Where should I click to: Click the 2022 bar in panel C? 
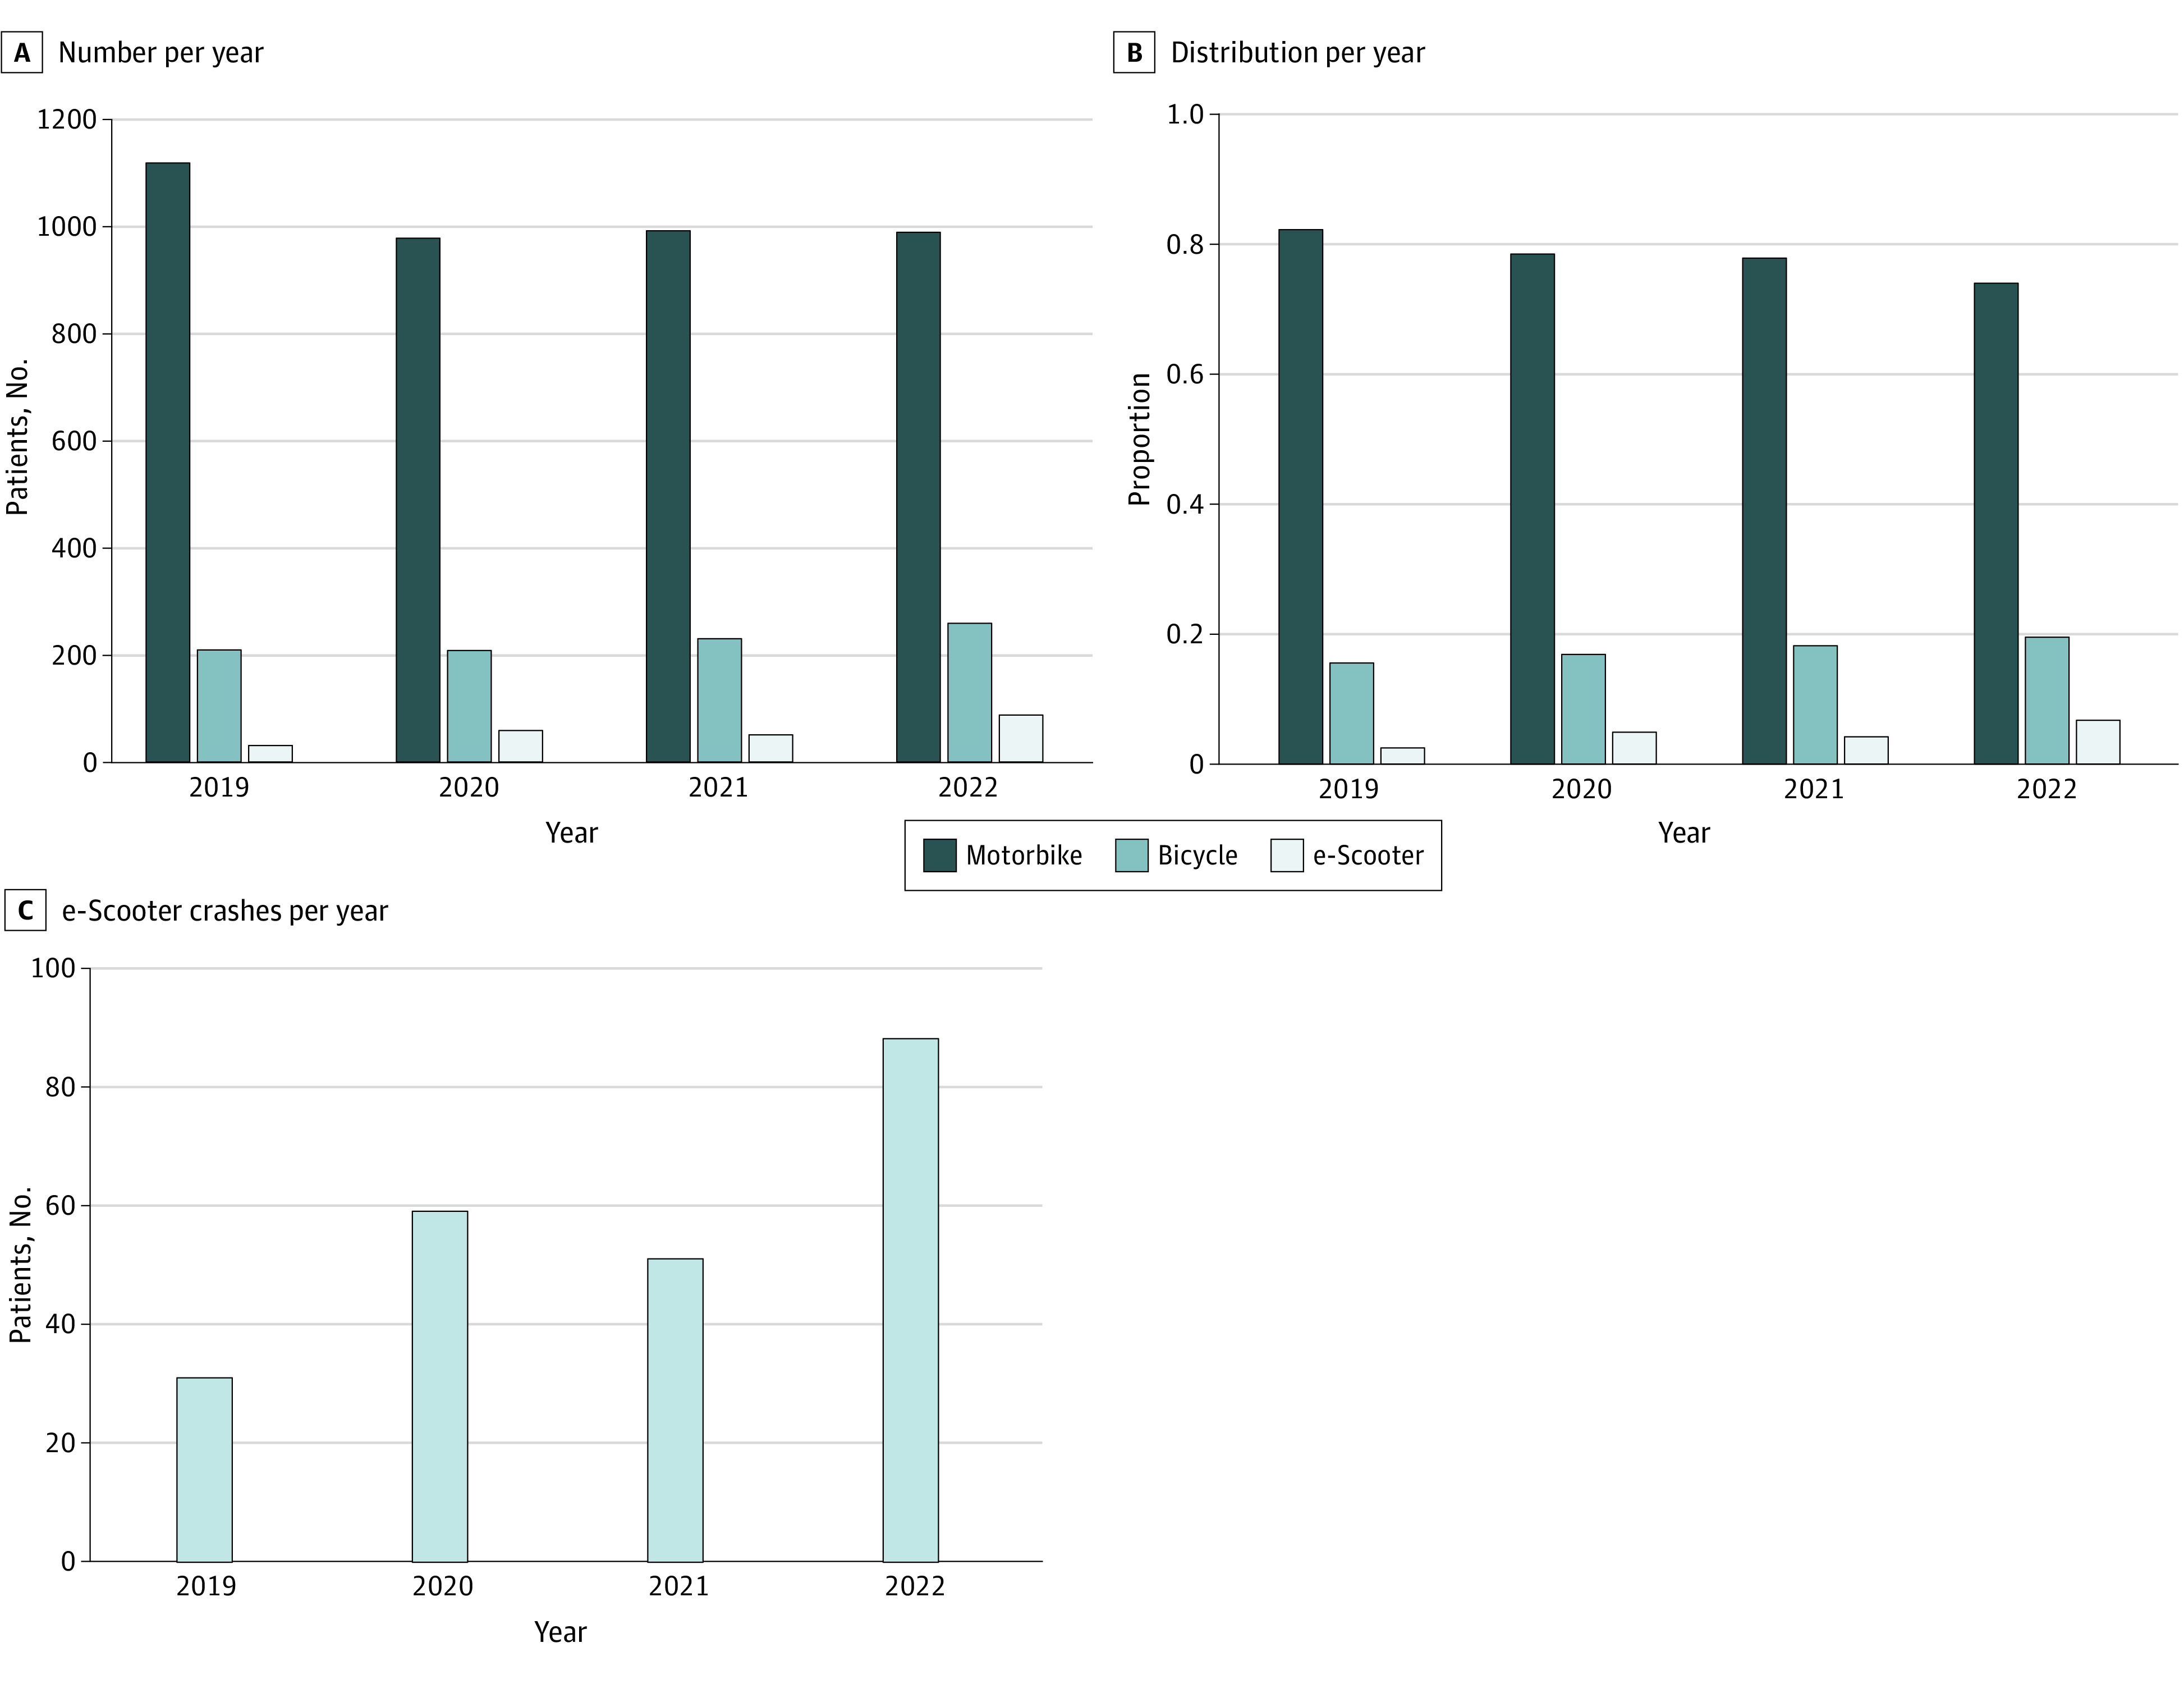911,1300
